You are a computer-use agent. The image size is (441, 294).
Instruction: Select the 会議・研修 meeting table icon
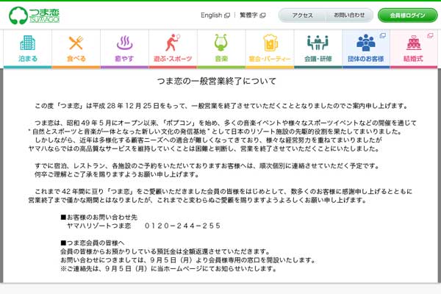pyautogui.click(x=318, y=43)
